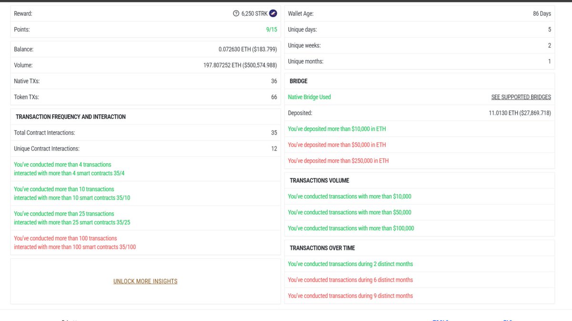Select the 9/15 Points value
572x321 pixels.
(x=272, y=29)
